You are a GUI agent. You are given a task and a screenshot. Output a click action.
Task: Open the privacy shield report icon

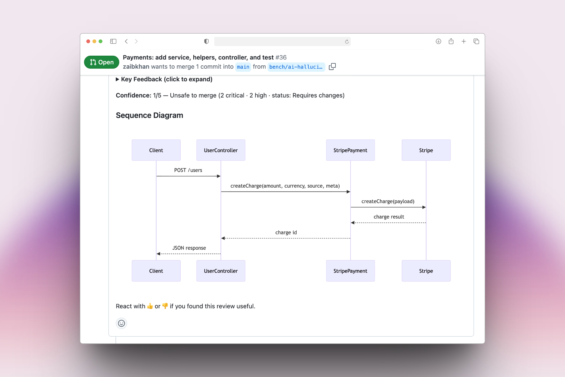coord(206,41)
